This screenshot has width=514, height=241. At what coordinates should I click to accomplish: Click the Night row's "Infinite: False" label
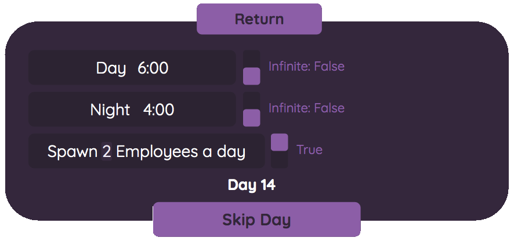tap(306, 108)
